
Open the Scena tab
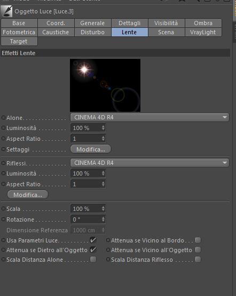point(166,32)
